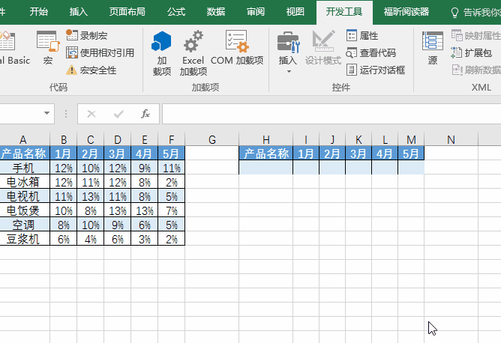This screenshot has width=501, height=343.
Task: Select the 手机 cell
Action: [x=23, y=168]
